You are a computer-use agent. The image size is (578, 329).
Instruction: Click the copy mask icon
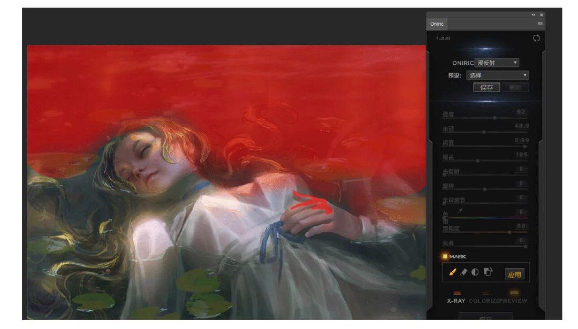coord(488,272)
